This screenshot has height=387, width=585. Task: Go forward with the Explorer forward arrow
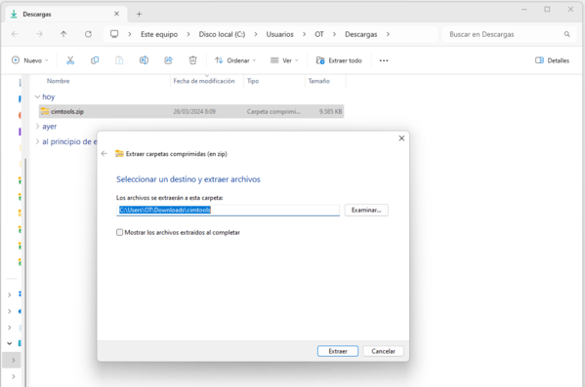(39, 34)
